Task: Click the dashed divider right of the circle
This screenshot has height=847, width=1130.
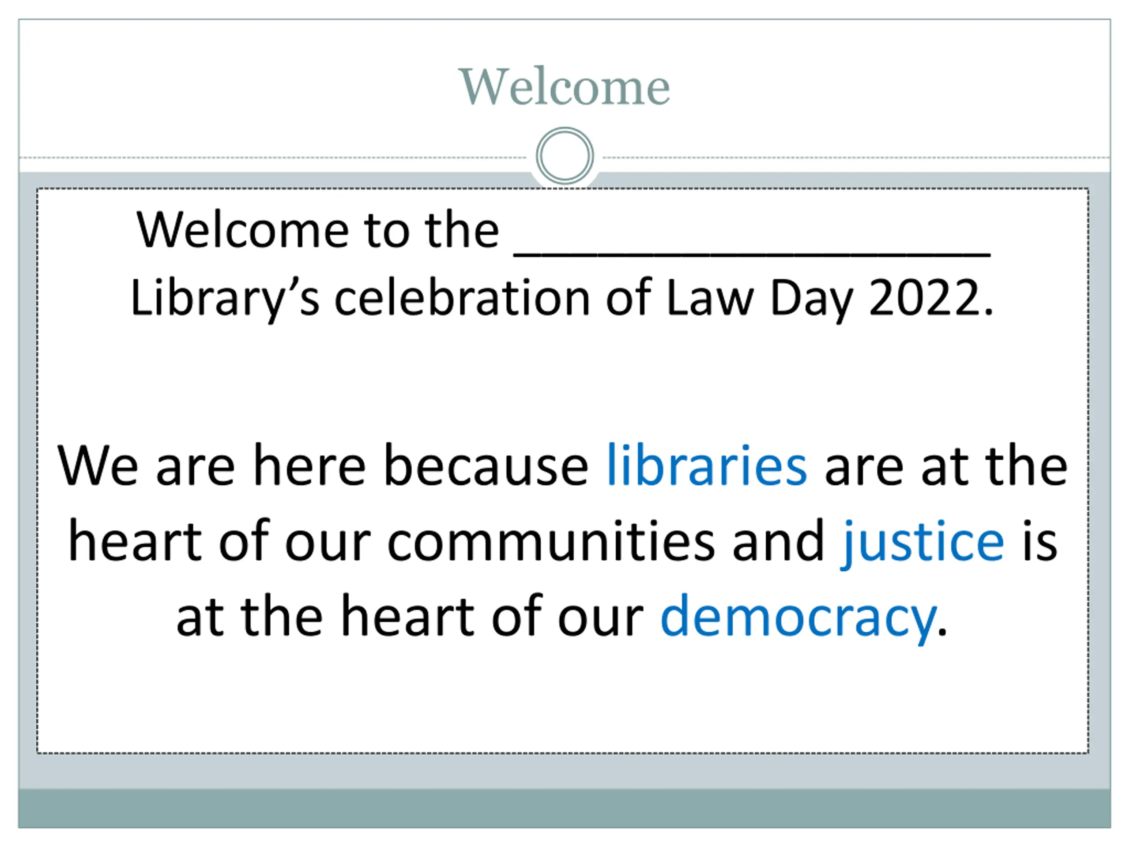Action: pos(856,158)
